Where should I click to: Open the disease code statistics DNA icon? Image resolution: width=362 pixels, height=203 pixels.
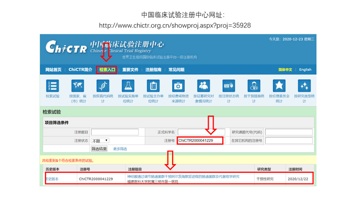(103, 86)
